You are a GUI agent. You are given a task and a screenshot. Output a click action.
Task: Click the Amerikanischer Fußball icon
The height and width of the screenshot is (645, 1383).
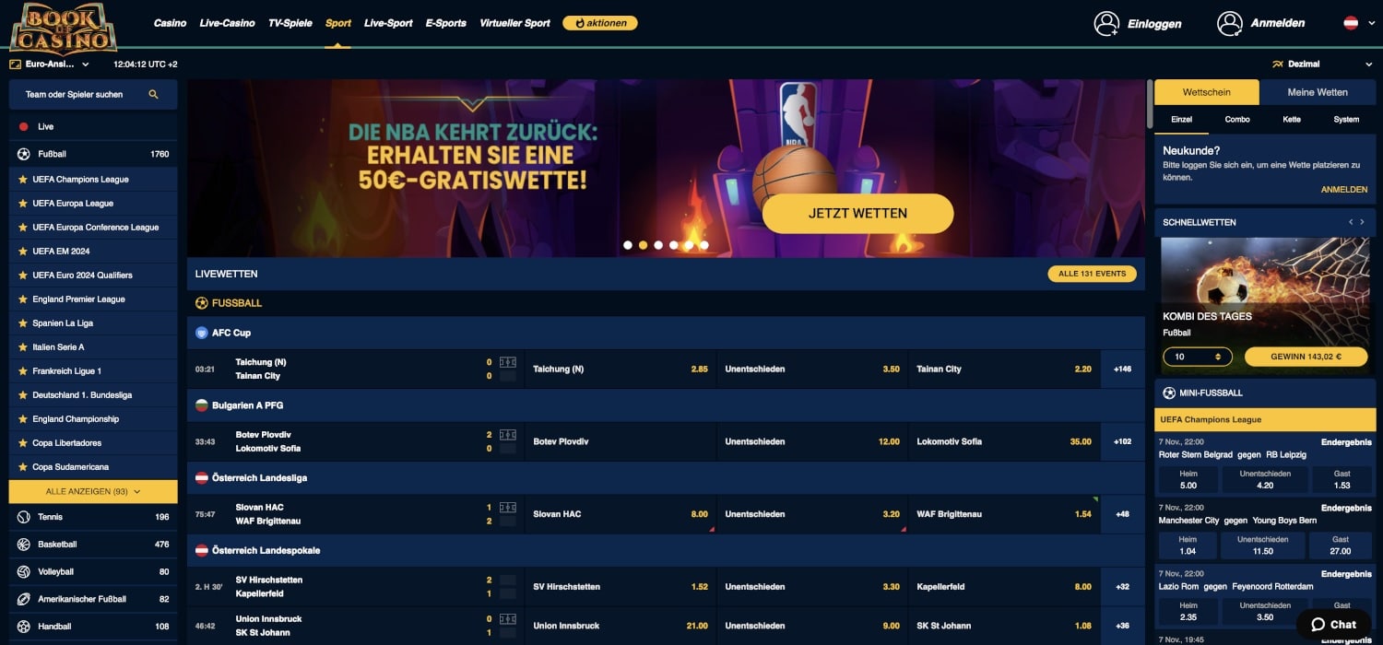pos(24,599)
